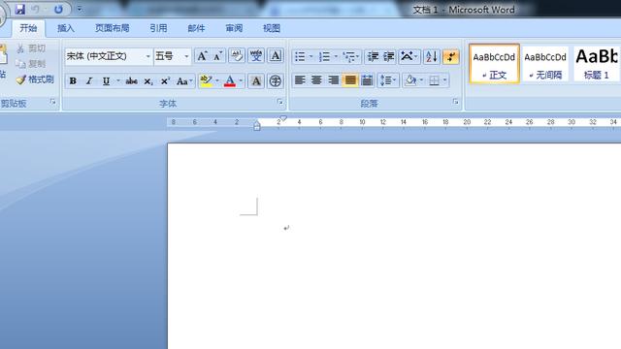Switch to the 引用 tab

pos(158,28)
